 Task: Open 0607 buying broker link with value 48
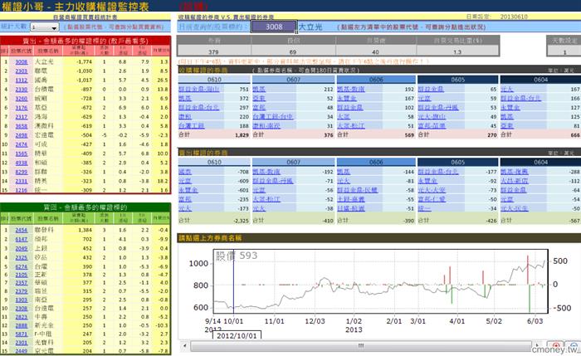coord(259,107)
